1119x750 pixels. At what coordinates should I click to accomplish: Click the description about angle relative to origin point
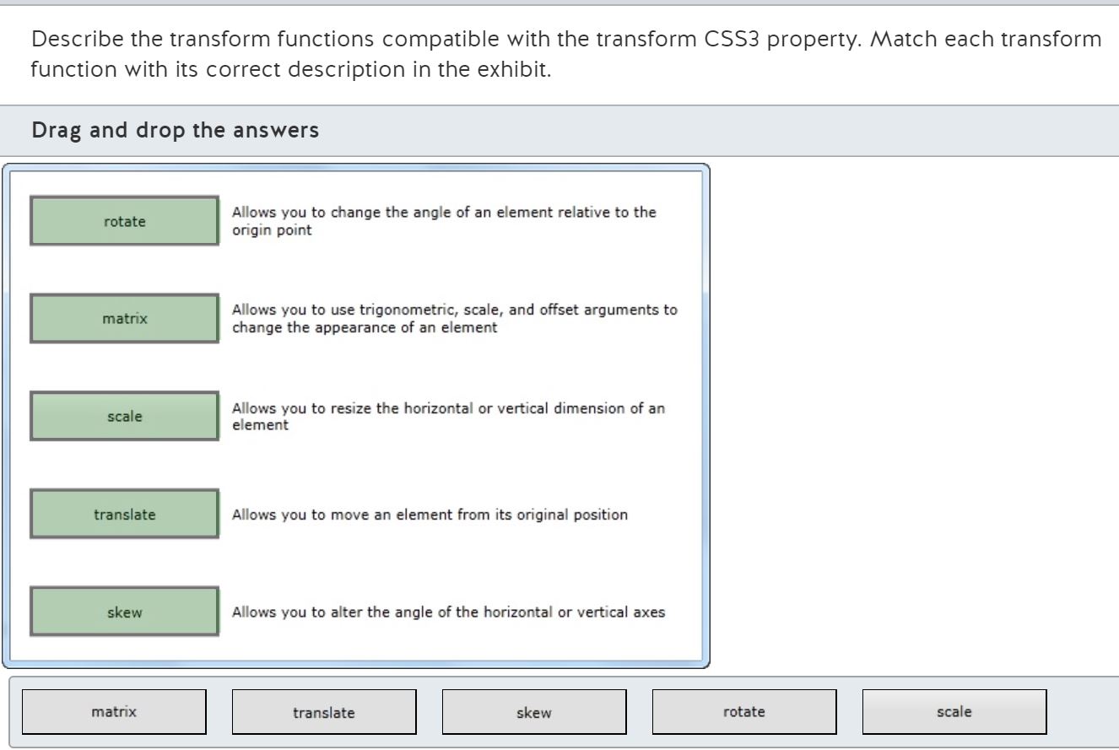click(444, 221)
